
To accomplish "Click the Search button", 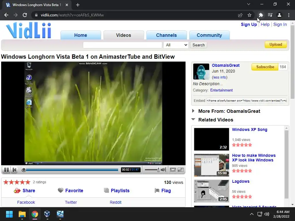I will tap(198, 45).
